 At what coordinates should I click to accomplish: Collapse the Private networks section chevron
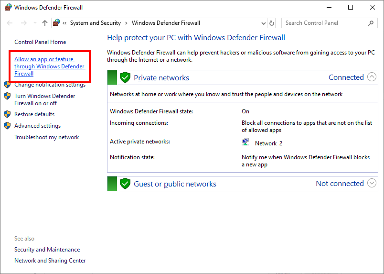coord(372,77)
